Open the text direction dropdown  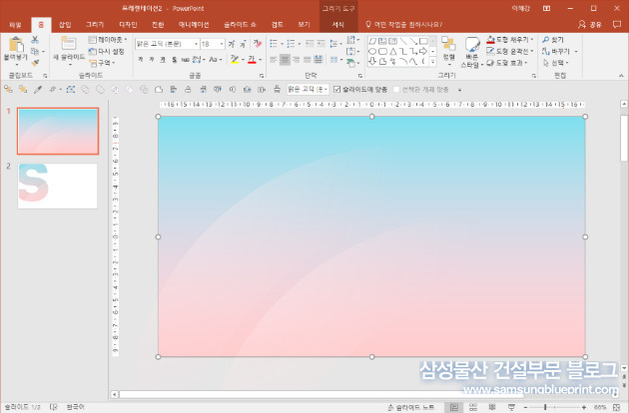pos(352,40)
